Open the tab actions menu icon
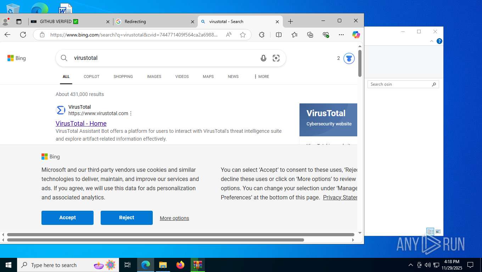This screenshot has width=482, height=272. pyautogui.click(x=19, y=22)
